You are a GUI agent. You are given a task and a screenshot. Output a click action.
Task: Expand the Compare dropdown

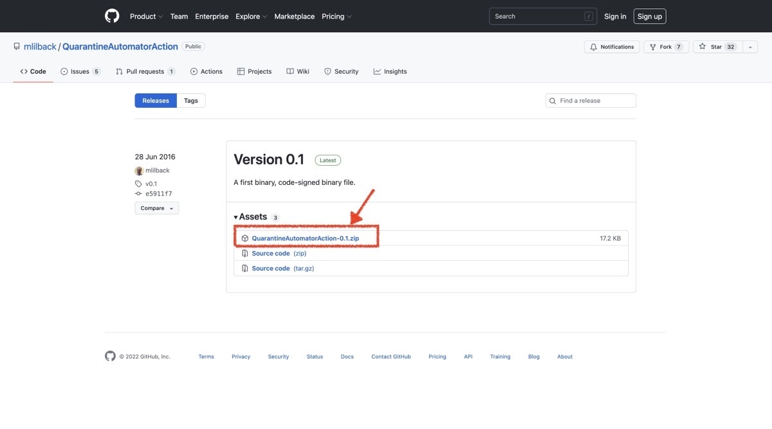click(x=157, y=208)
